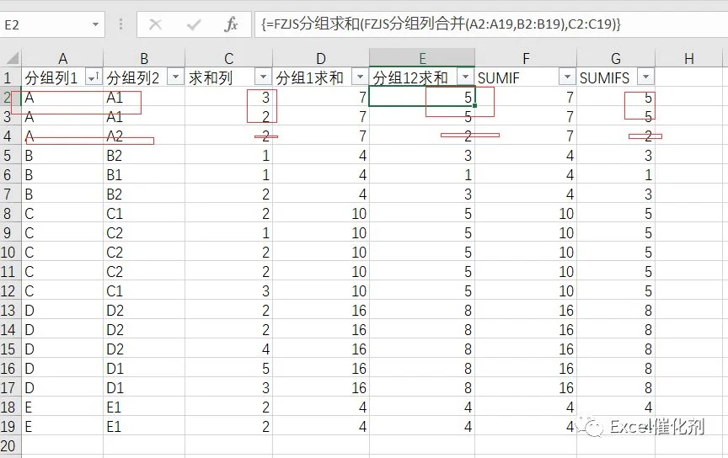Open the Insert Function fx icon
This screenshot has width=728, height=458.
click(231, 24)
